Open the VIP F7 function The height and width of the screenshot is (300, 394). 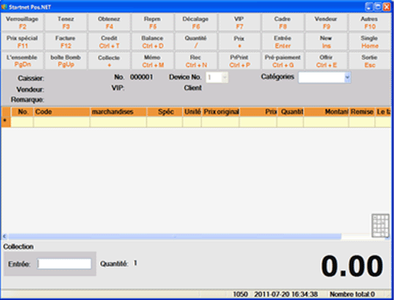pyautogui.click(x=239, y=22)
